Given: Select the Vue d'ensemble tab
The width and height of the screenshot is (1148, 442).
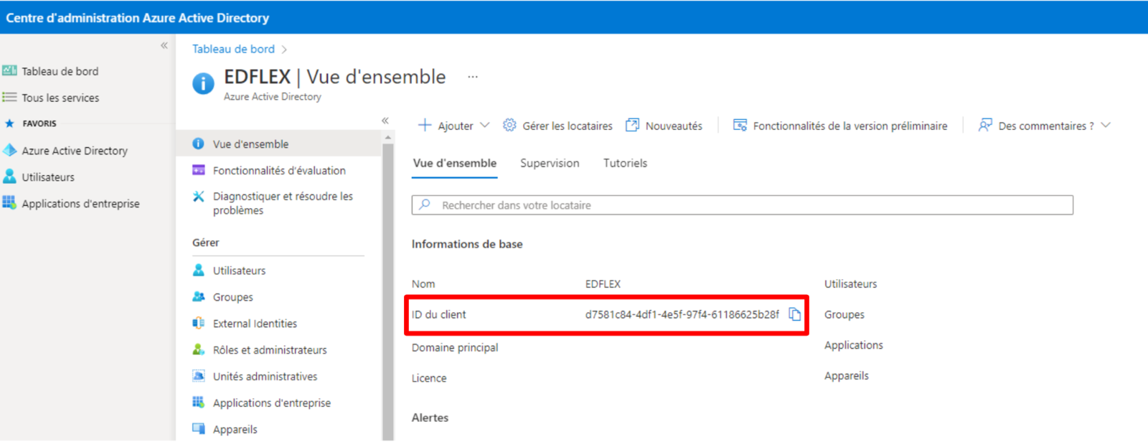Looking at the screenshot, I should pos(455,163).
